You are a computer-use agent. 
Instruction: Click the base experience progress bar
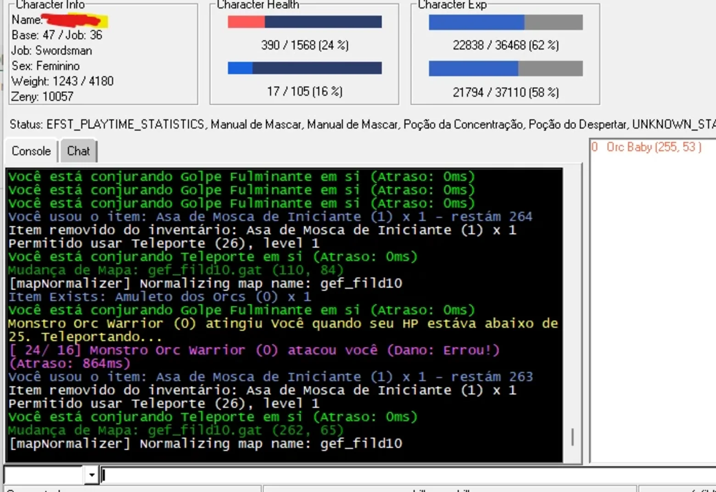(506, 22)
